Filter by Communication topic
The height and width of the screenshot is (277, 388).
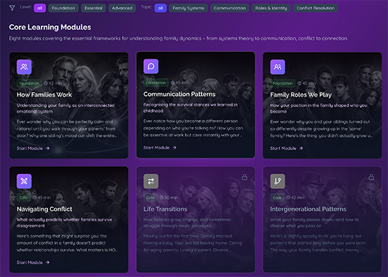tap(230, 8)
